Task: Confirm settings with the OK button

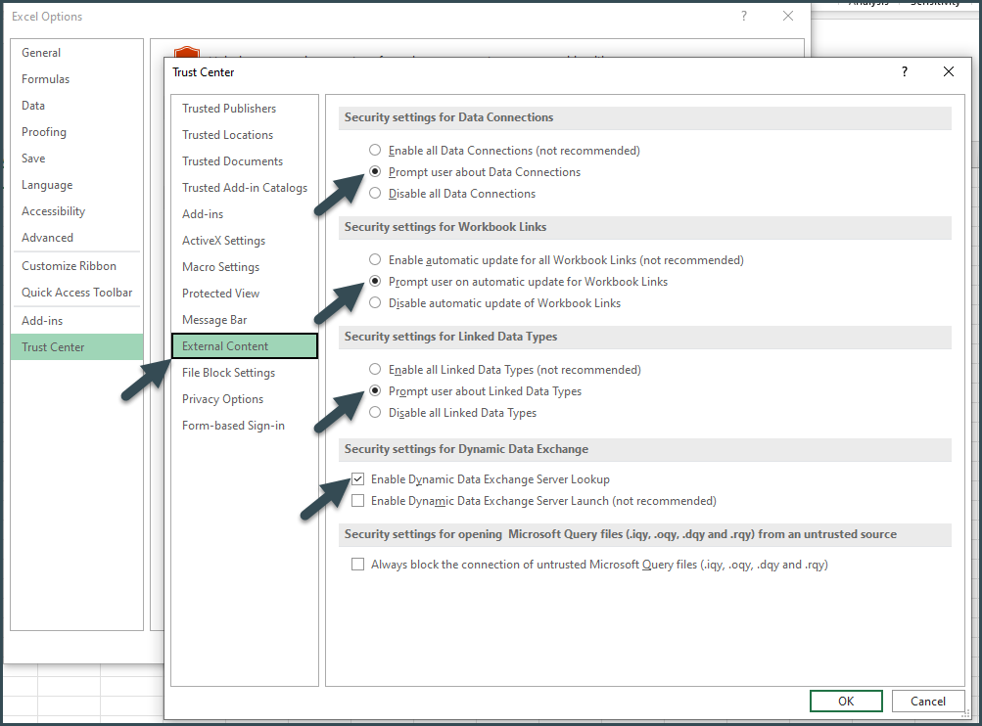Action: click(845, 701)
